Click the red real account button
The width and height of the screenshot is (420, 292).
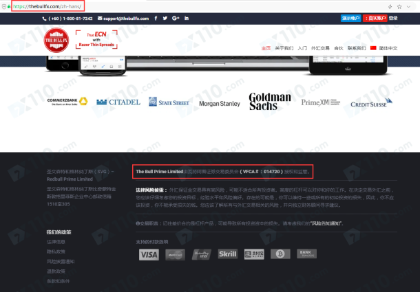pos(375,18)
